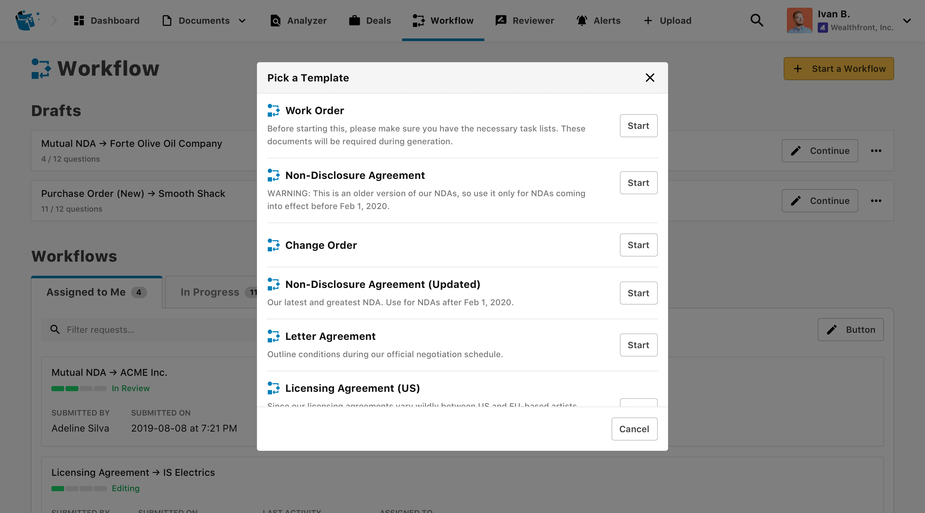Click the Documents page icon

pyautogui.click(x=167, y=21)
